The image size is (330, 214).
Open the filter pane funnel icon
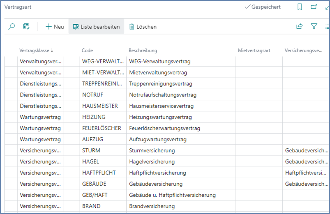(314, 27)
